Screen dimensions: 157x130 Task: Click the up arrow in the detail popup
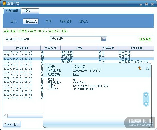[146, 95]
